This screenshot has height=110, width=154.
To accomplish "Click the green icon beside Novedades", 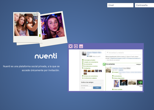I will 104,64.
